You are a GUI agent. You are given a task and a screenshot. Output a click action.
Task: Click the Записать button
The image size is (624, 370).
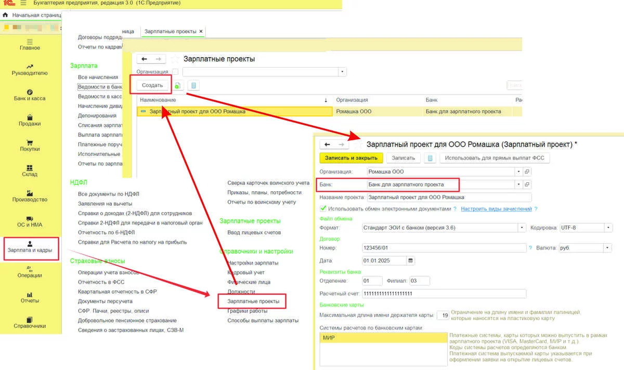coord(403,158)
